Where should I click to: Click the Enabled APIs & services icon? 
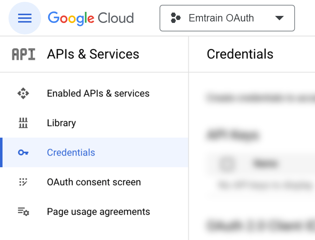pos(23,94)
